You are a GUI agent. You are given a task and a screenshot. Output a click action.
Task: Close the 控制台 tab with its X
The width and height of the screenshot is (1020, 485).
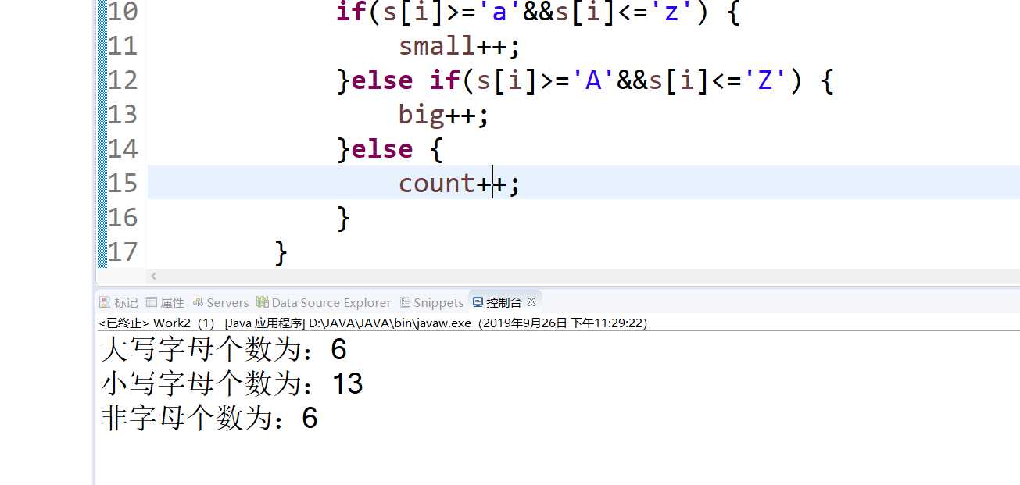point(531,302)
